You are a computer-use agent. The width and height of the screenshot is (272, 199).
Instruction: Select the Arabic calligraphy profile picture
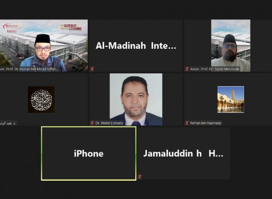pyautogui.click(x=41, y=99)
